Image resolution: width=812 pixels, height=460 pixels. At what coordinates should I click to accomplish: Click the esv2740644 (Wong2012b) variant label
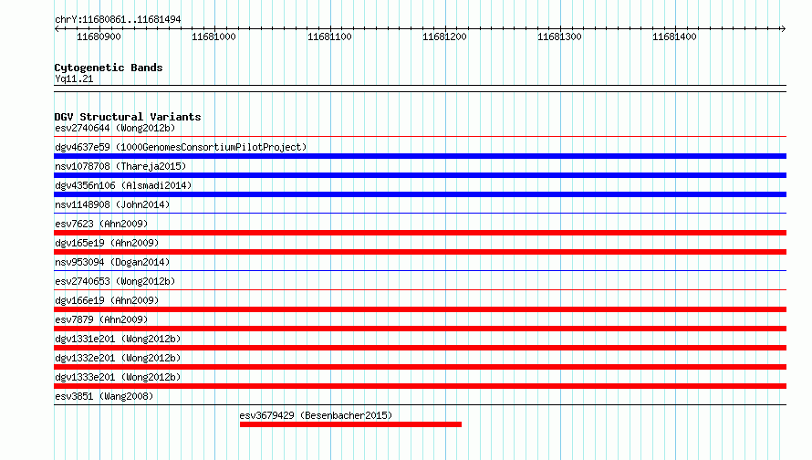point(115,128)
